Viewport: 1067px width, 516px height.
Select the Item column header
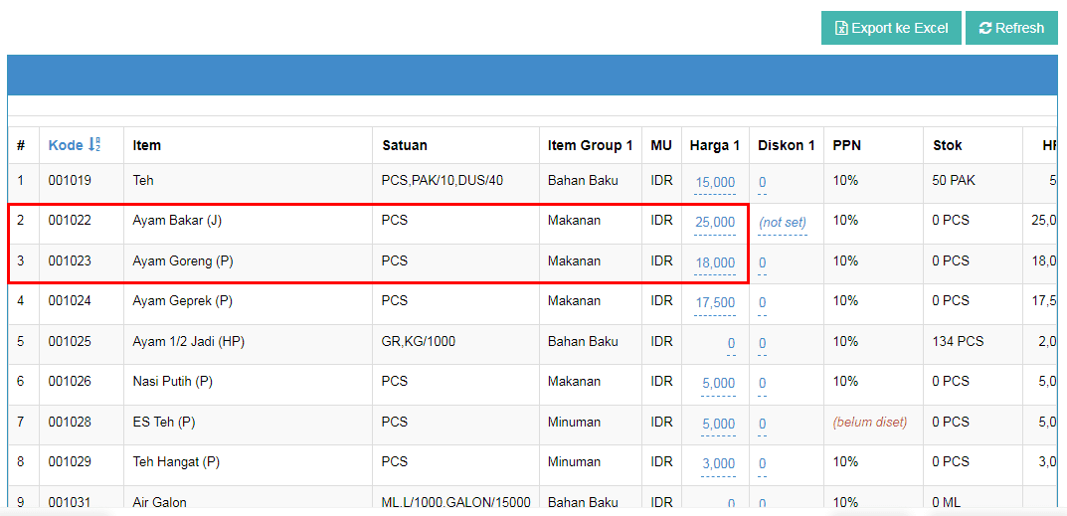tap(147, 145)
